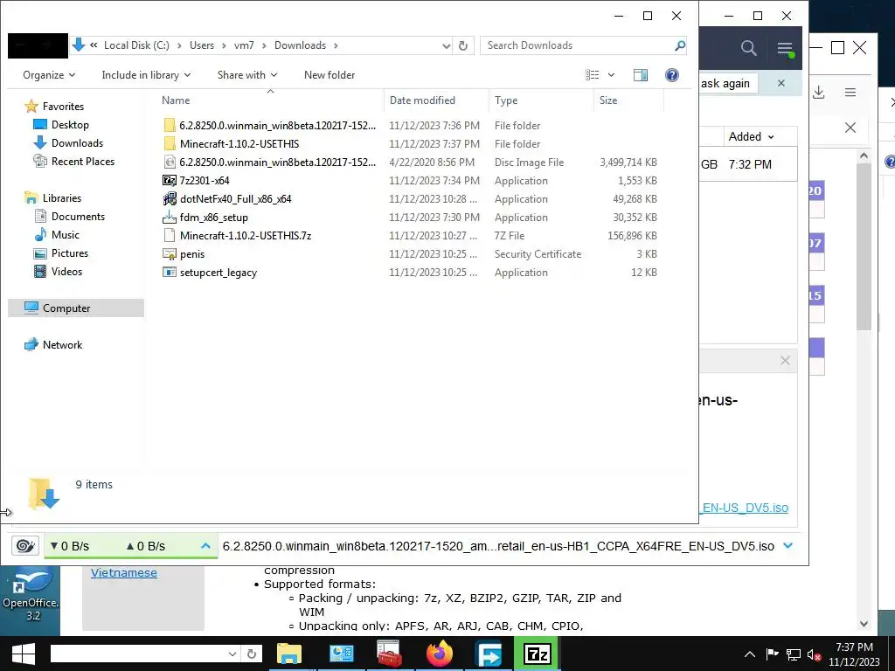895x671 pixels.
Task: Toggle the preview pane button
Action: point(641,75)
